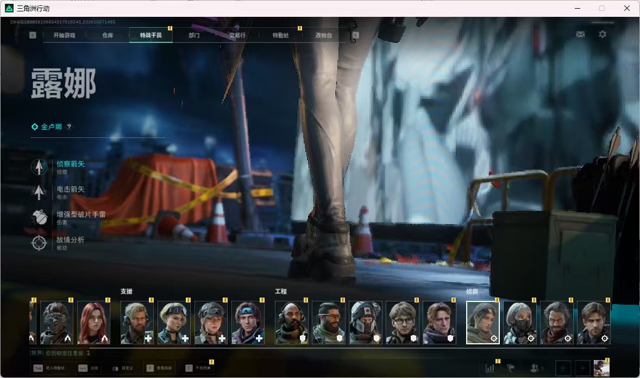Click the 支援 class label

127,291
